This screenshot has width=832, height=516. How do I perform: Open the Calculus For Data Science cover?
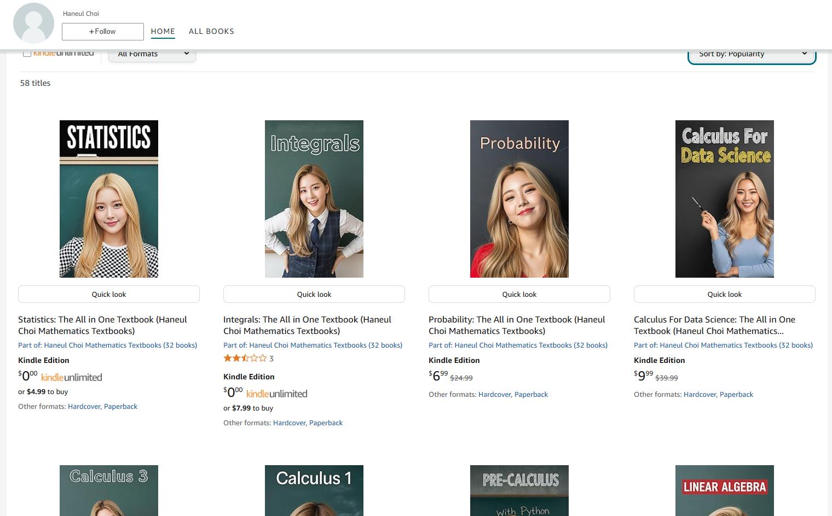[x=725, y=199]
